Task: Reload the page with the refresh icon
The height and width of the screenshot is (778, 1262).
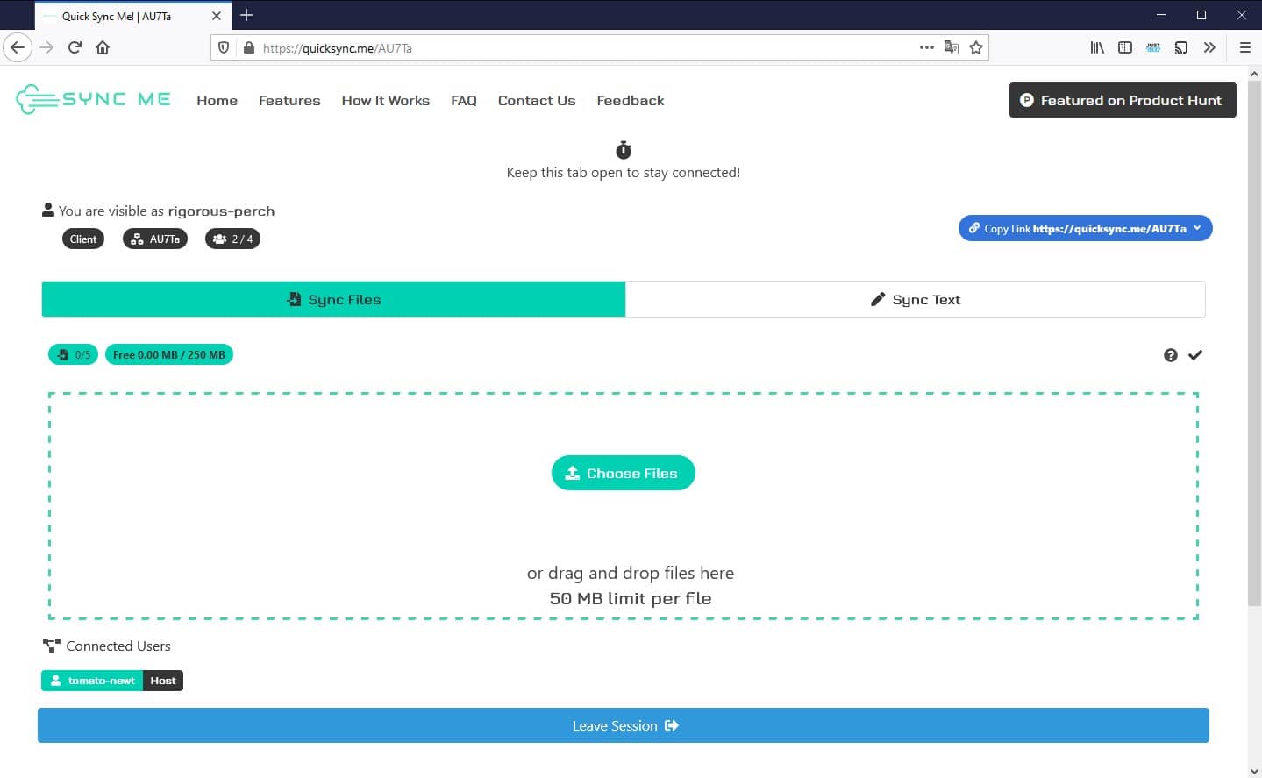Action: coord(75,47)
